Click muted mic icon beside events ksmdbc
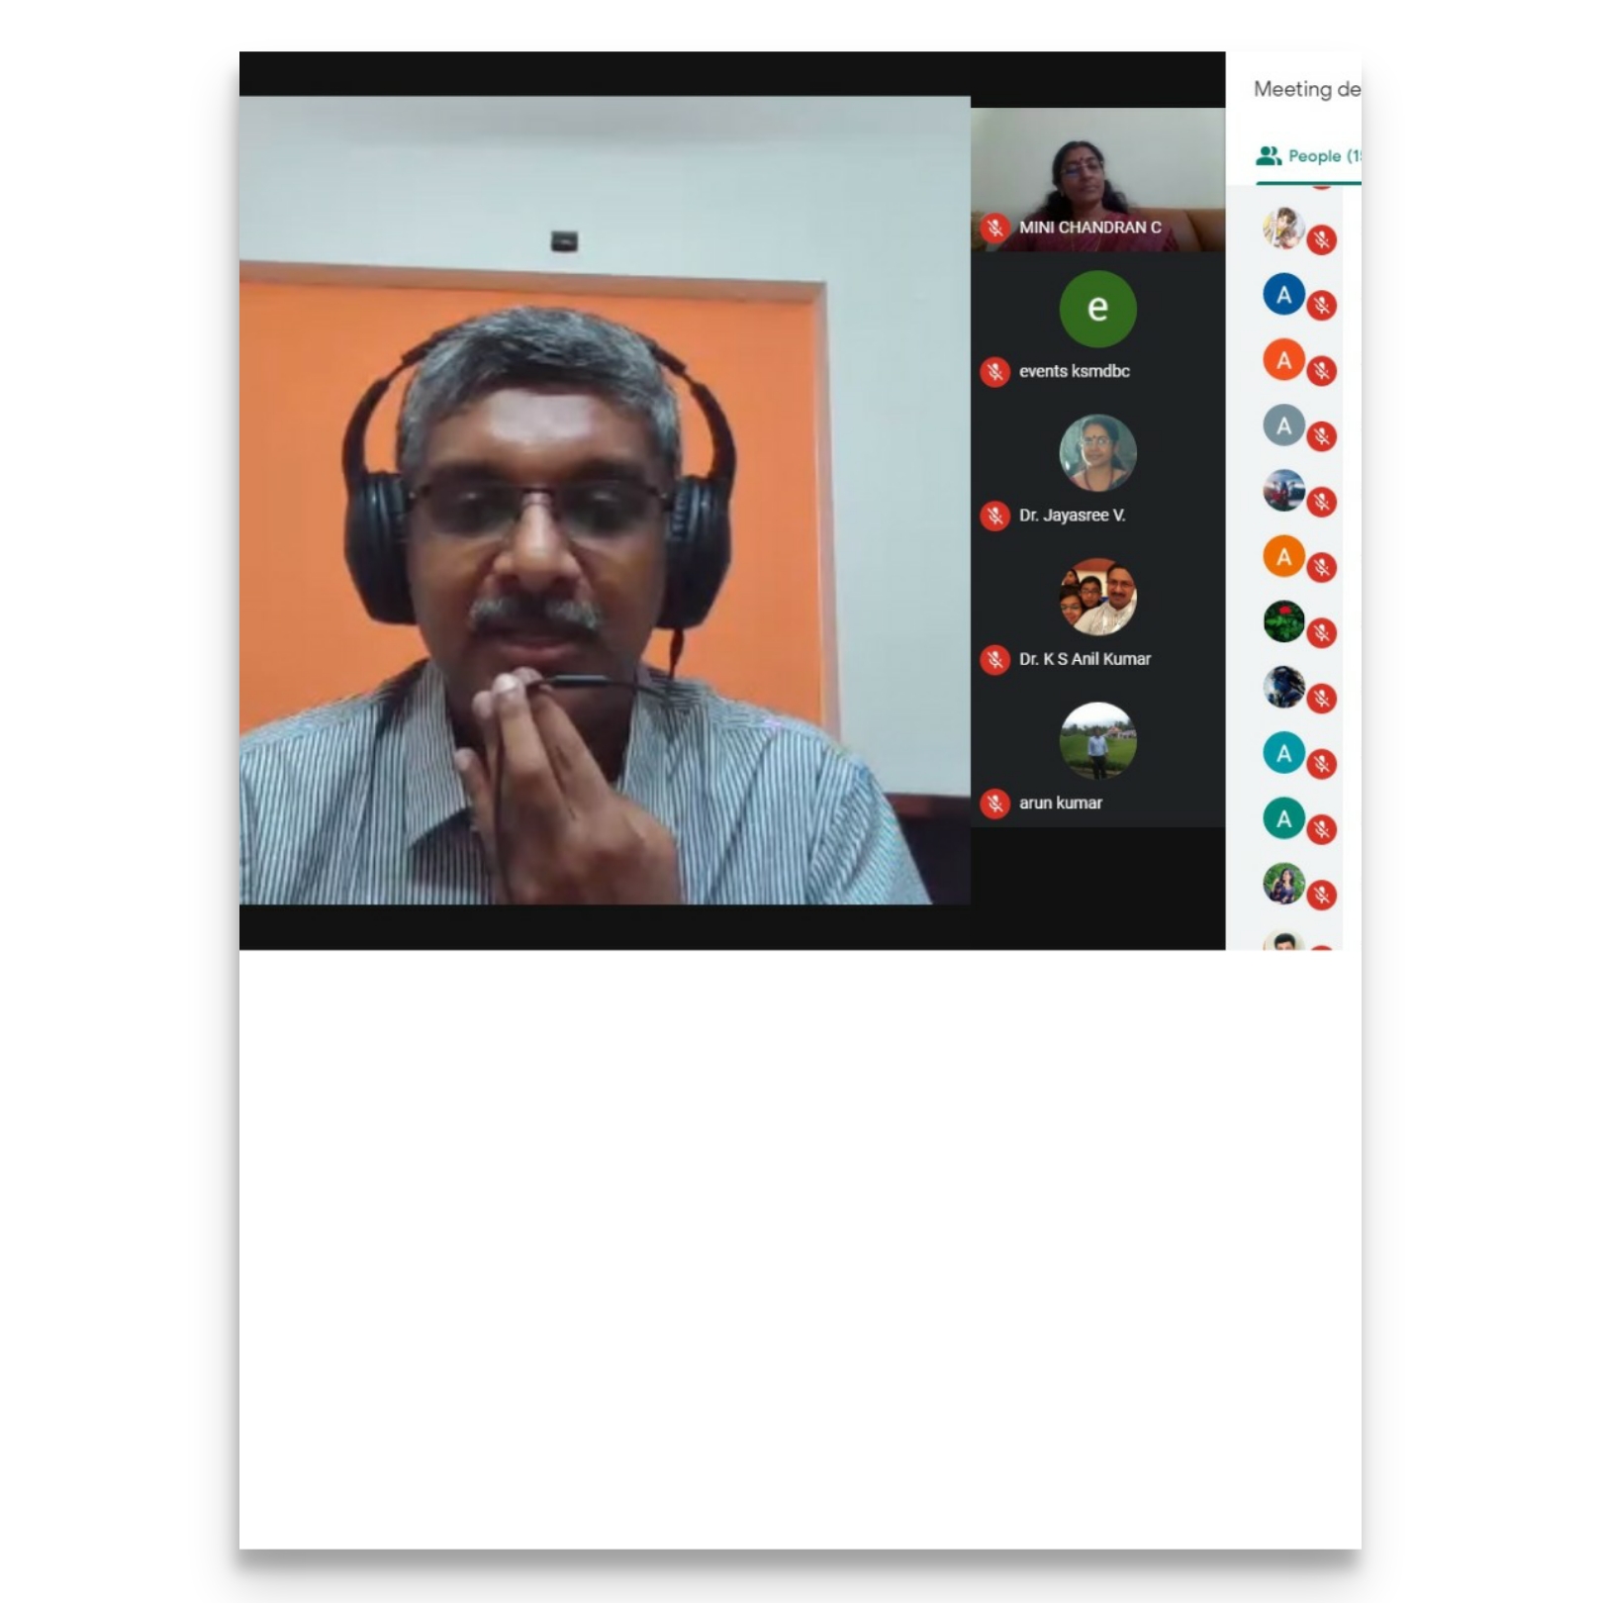 [994, 372]
